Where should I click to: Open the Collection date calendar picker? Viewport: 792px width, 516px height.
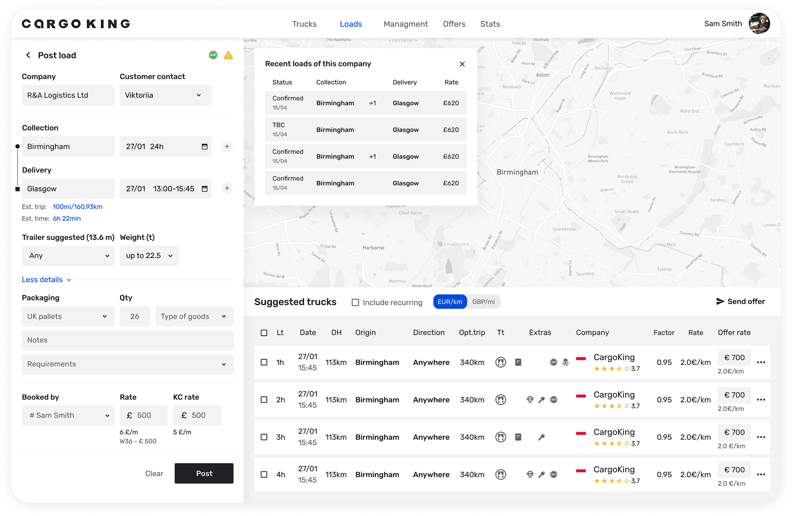[205, 147]
